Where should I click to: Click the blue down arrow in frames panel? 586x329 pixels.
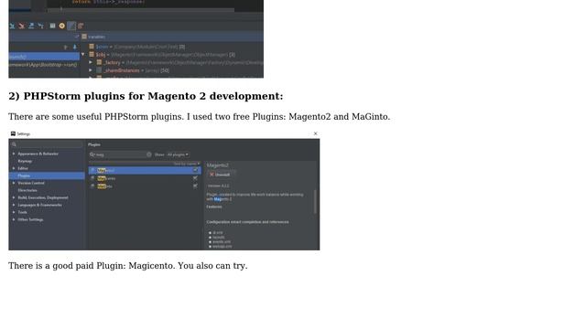75,47
